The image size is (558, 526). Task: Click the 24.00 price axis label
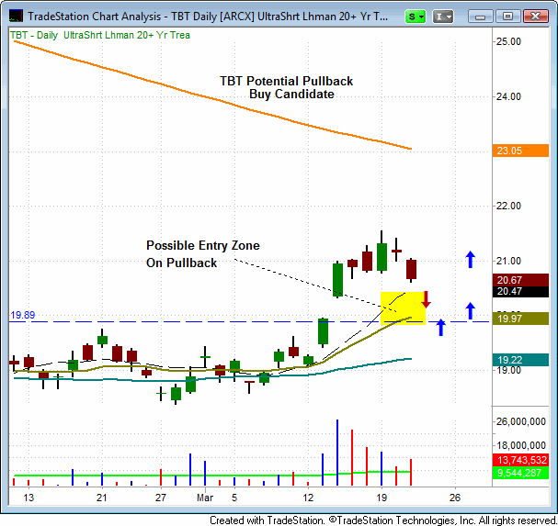[508, 96]
